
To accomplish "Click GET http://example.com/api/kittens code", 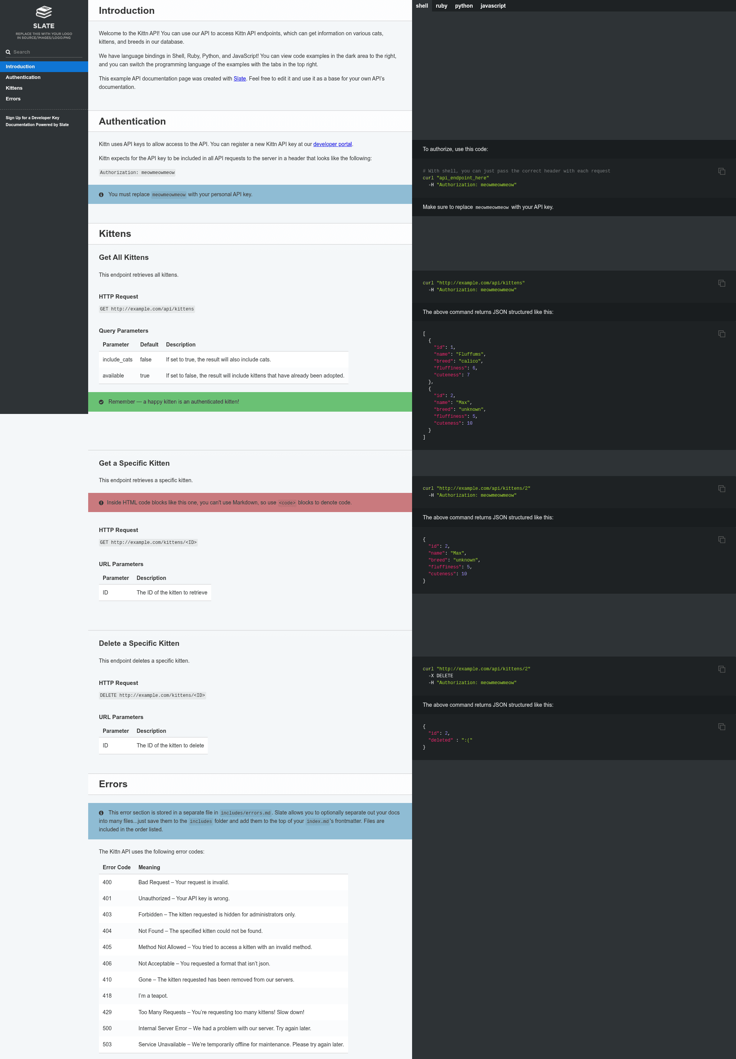I will point(147,309).
